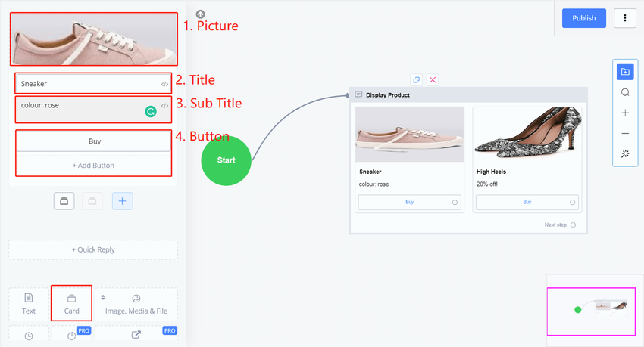
Task: Expand Image, Media & File type arrows
Action: [103, 297]
